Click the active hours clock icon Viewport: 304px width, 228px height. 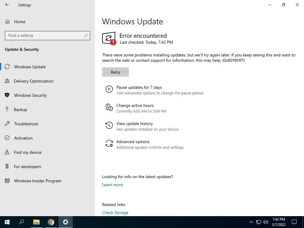tap(109, 107)
